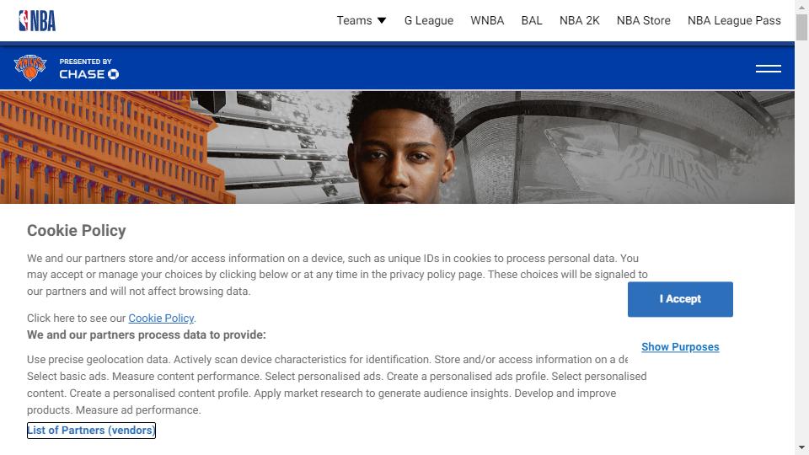The image size is (809, 455).
Task: Go to the G League link
Action: coord(428,20)
